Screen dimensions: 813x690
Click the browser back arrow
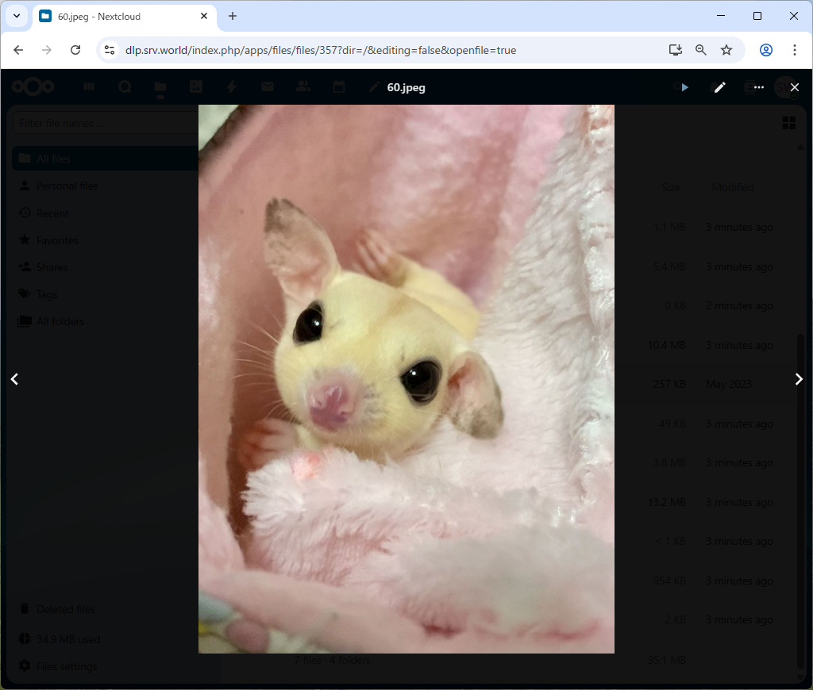click(x=18, y=50)
